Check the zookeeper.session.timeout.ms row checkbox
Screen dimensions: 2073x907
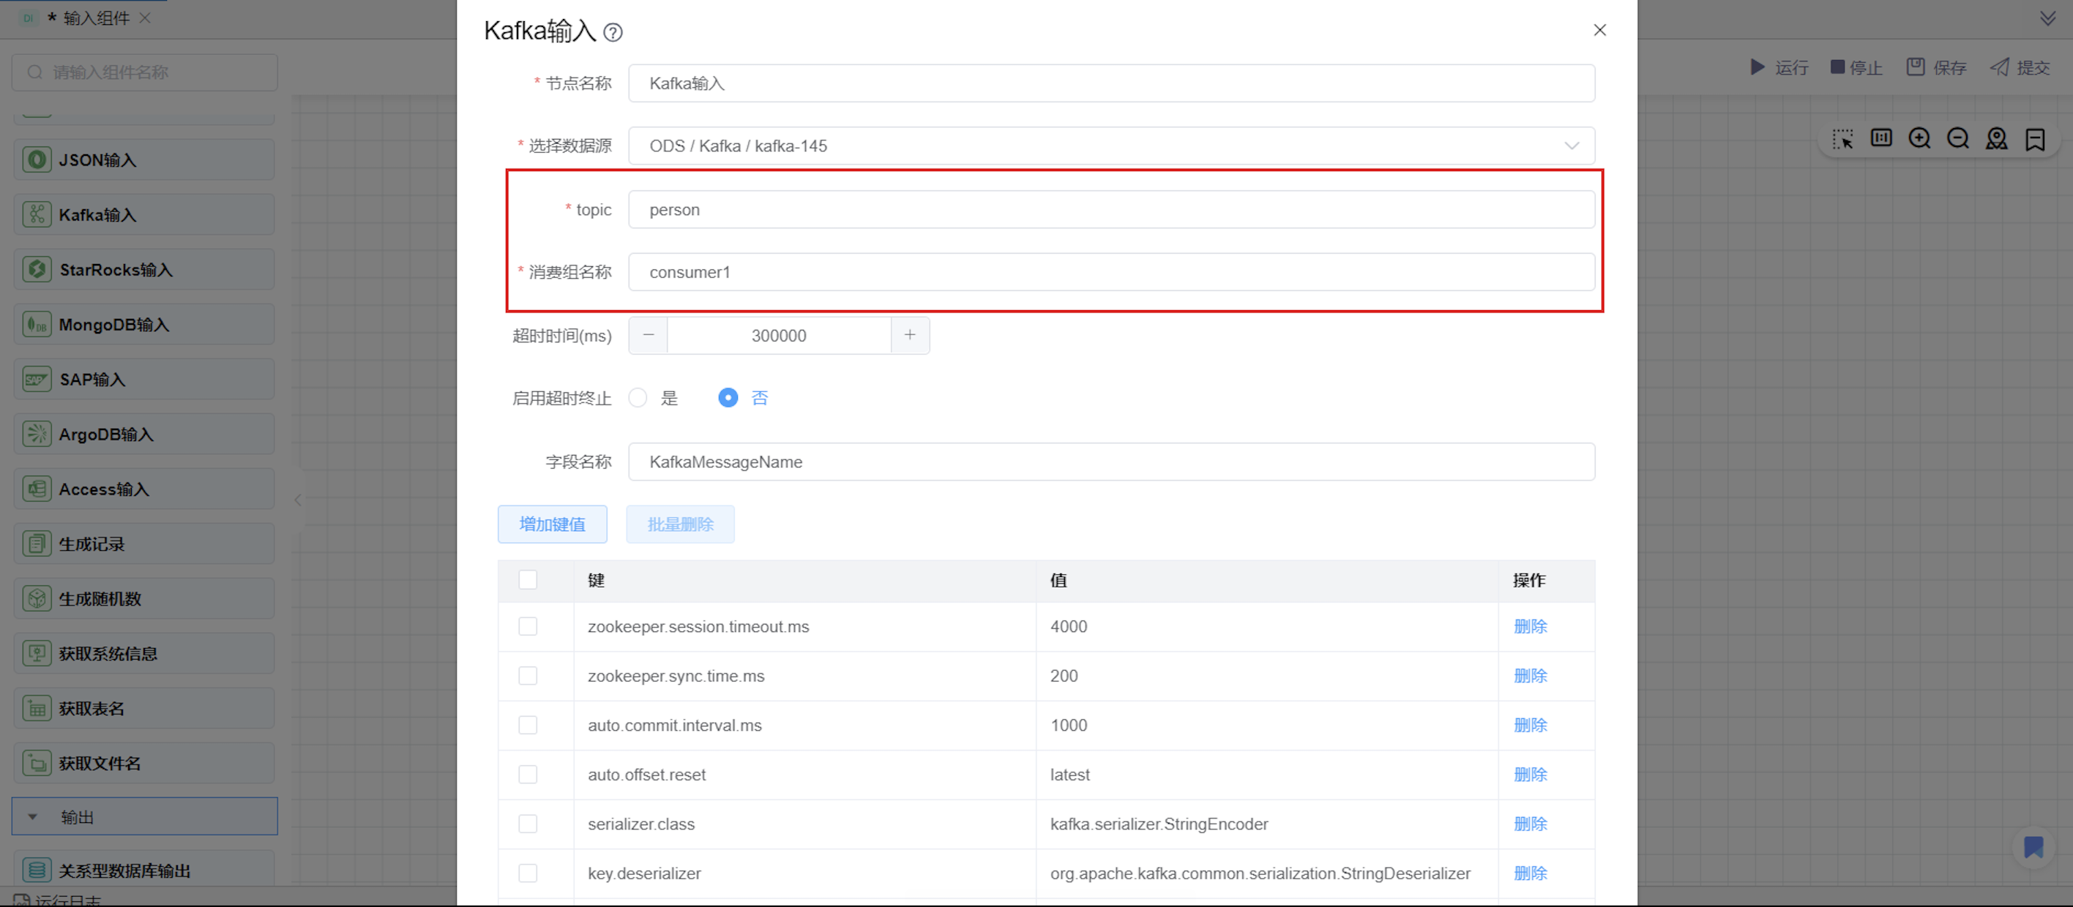click(528, 626)
